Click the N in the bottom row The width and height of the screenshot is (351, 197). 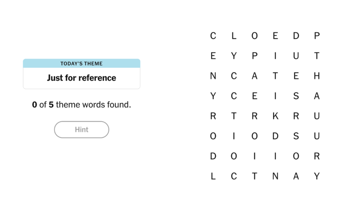point(275,176)
